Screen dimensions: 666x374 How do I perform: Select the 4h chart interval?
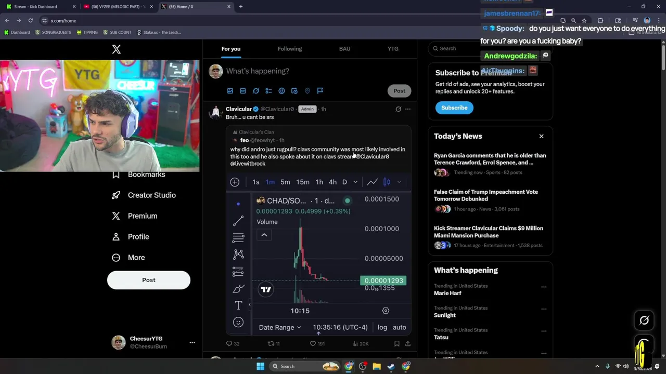(x=332, y=182)
